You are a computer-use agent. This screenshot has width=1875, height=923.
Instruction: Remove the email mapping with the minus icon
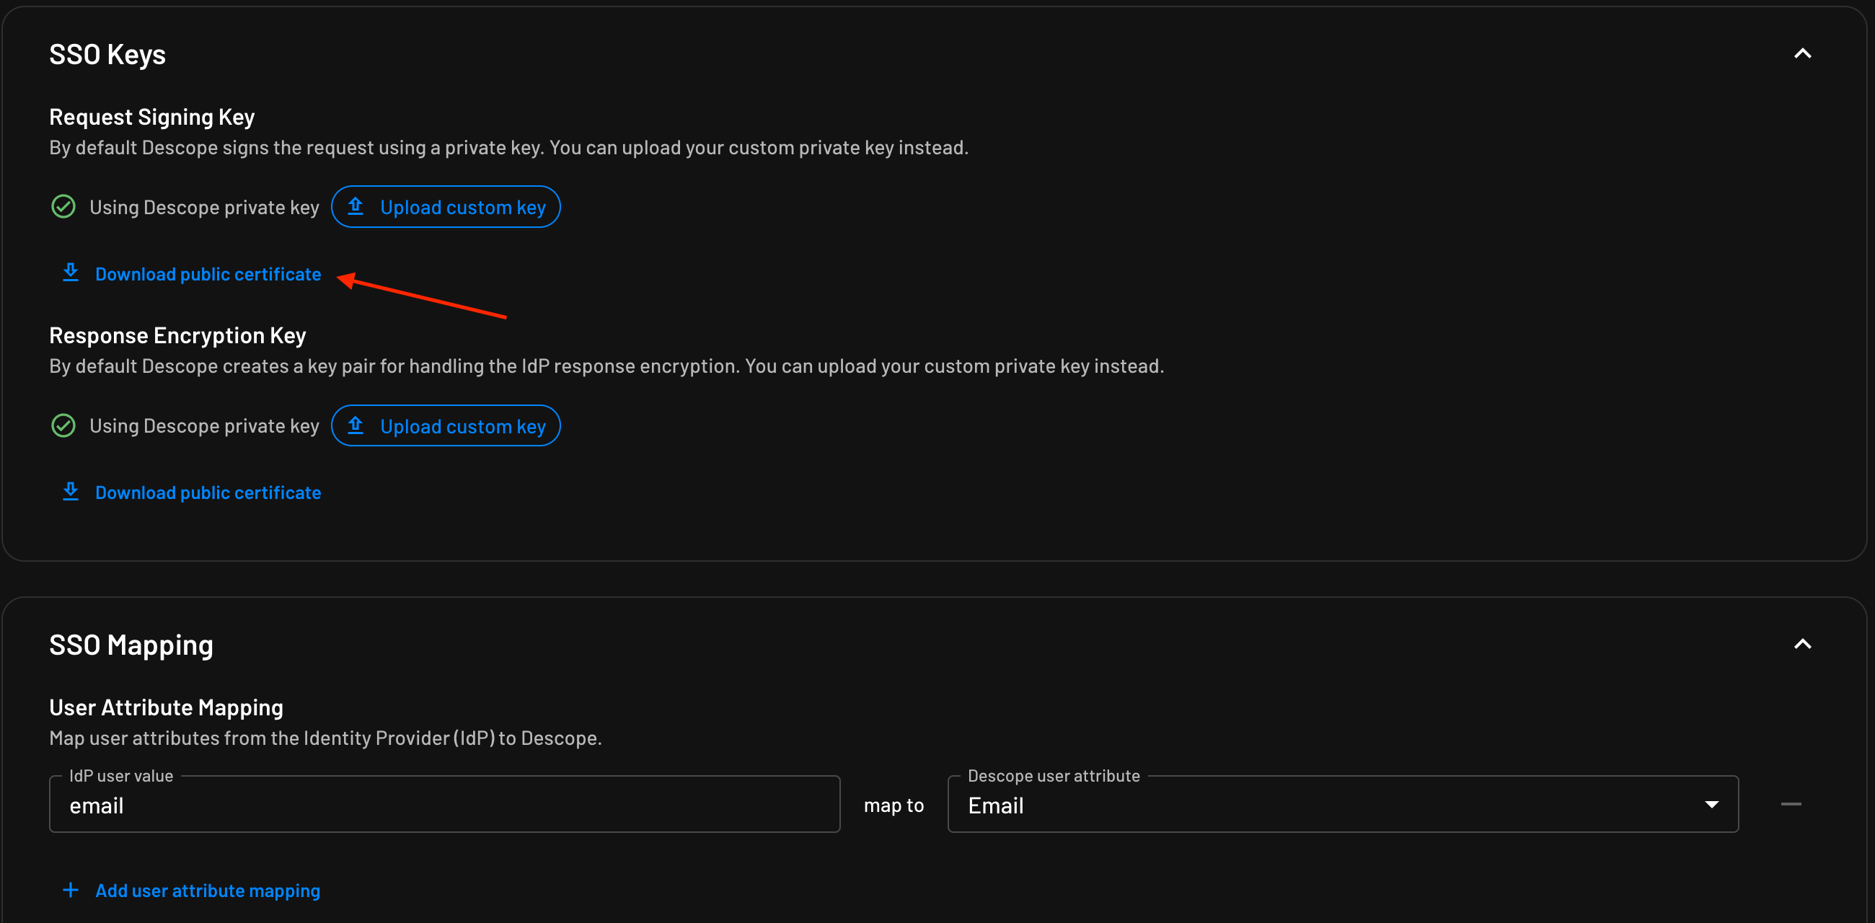[x=1791, y=804]
